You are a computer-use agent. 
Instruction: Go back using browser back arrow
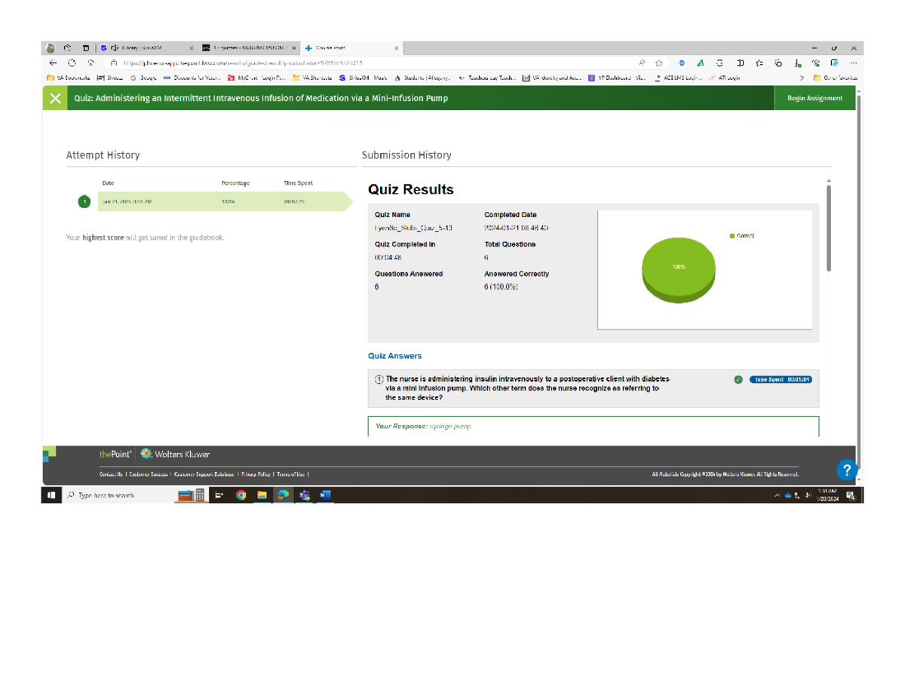53,63
